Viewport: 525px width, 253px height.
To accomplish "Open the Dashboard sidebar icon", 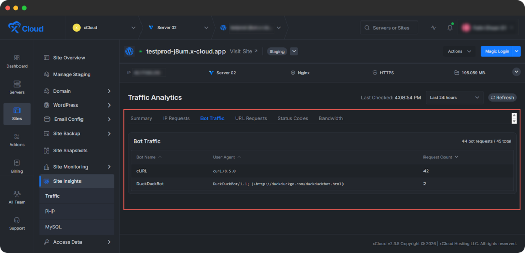I will [17, 61].
